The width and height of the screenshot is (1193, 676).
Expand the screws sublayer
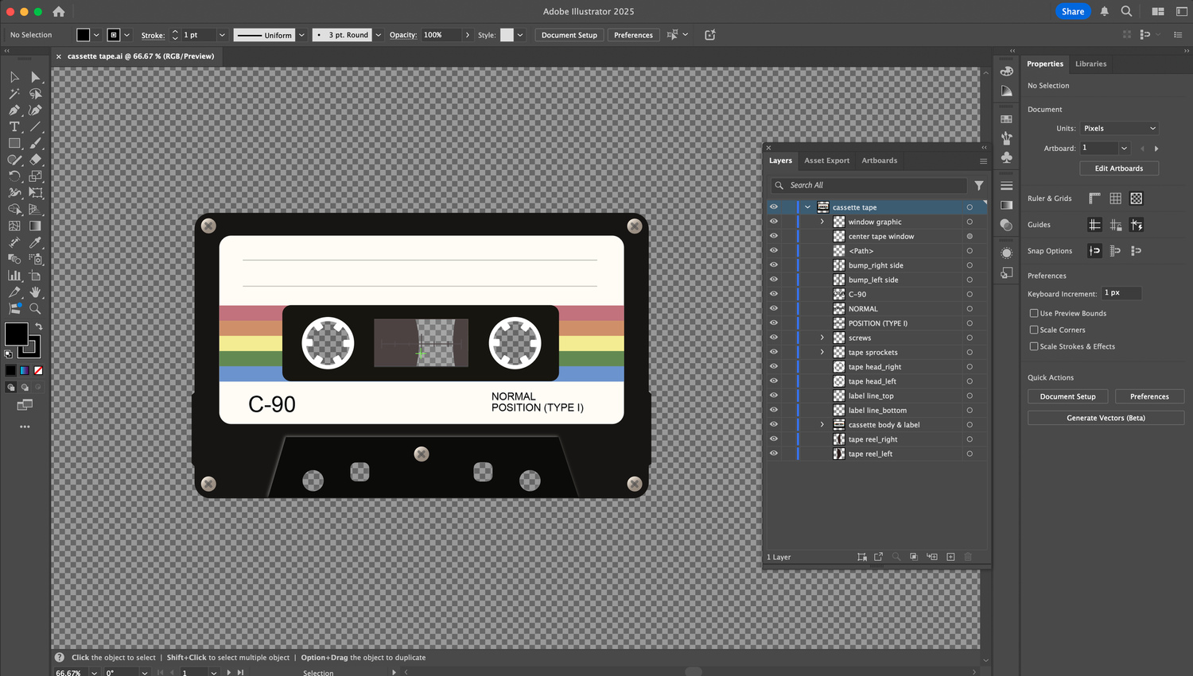point(822,338)
